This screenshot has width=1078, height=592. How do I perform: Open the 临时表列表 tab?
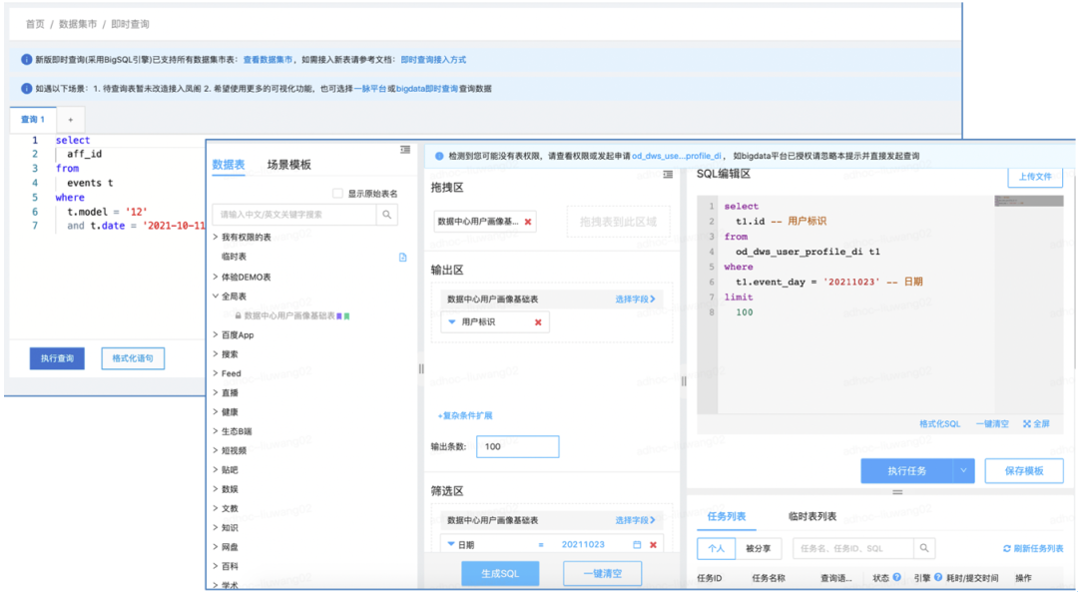[x=811, y=516]
